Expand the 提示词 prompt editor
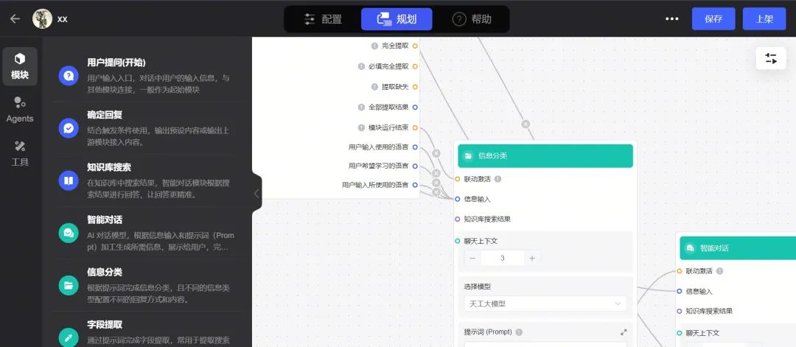 tap(624, 332)
